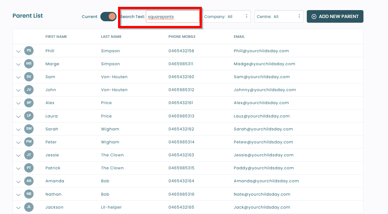Select email Paddy@yourchildsday.com
This screenshot has width=388, height=214.
coord(264,168)
